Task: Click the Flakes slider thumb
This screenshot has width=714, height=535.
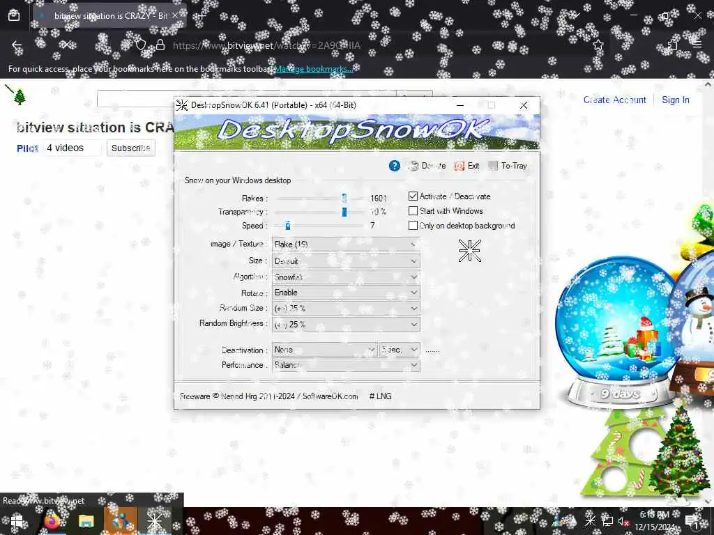Action: pos(344,198)
